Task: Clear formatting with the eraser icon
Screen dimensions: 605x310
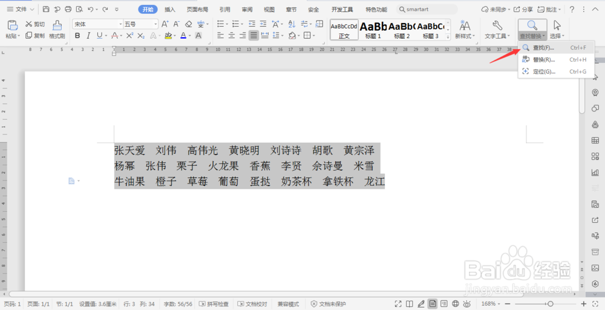Action: (x=188, y=24)
